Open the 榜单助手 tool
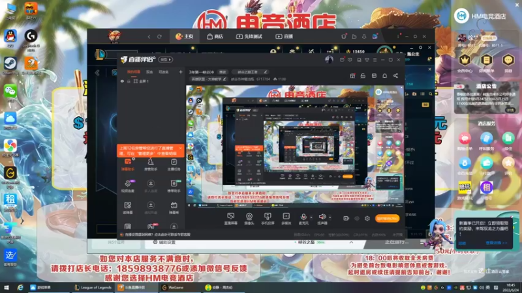The height and width of the screenshot is (293, 522). point(174,186)
